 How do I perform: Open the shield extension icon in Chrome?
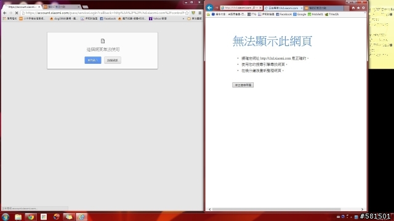(x=193, y=13)
